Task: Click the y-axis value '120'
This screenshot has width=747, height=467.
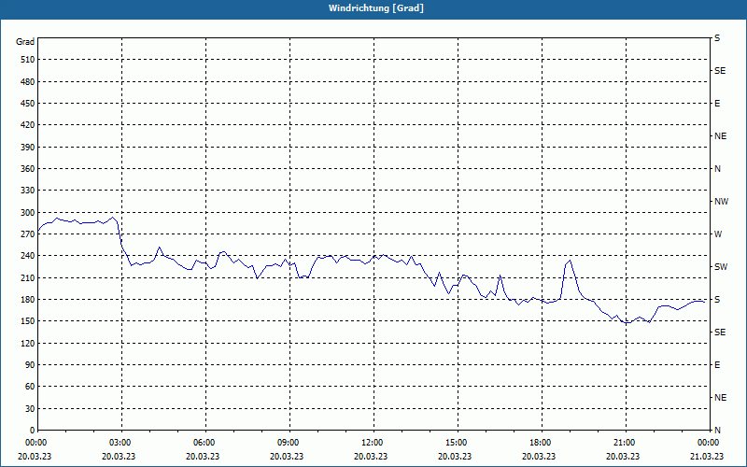Action: [28, 343]
